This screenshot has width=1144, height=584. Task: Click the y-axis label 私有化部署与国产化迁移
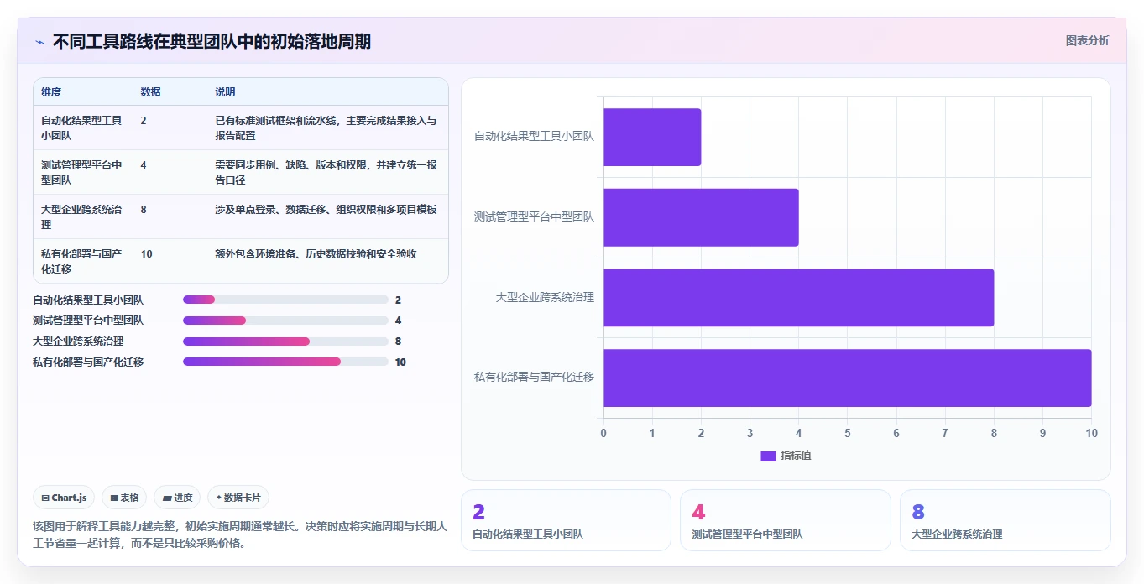point(534,377)
